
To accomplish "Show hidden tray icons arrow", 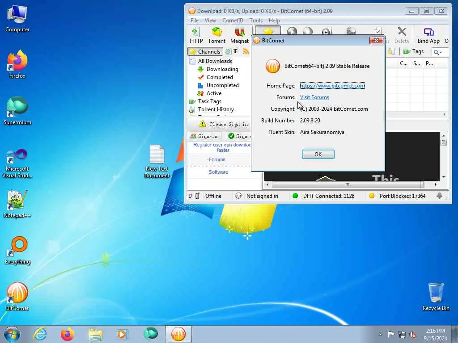I will click(380, 335).
